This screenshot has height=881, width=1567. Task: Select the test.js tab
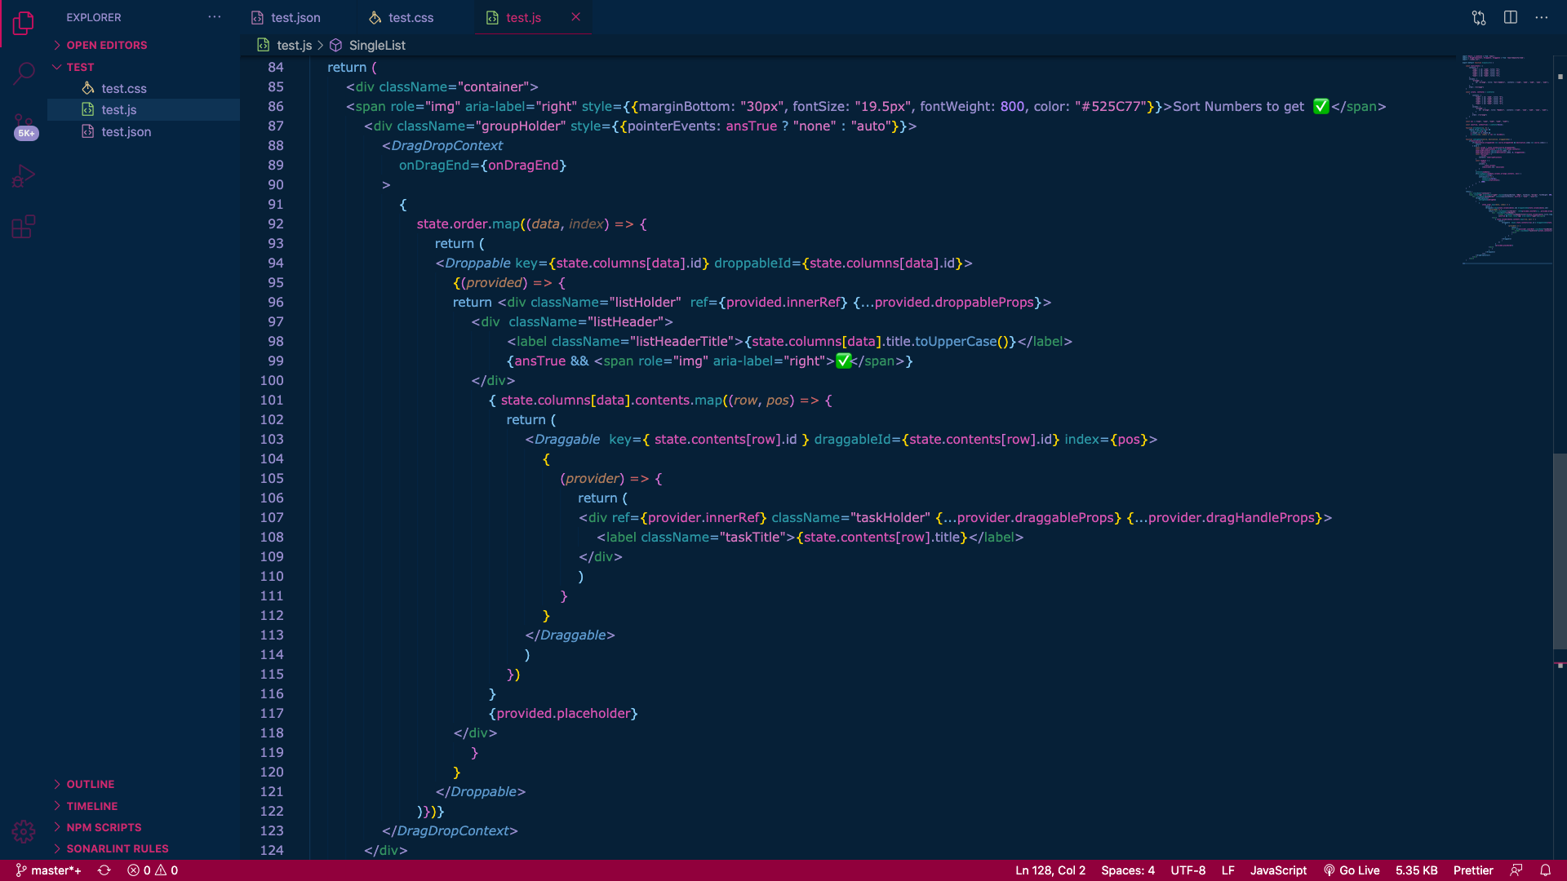point(523,17)
